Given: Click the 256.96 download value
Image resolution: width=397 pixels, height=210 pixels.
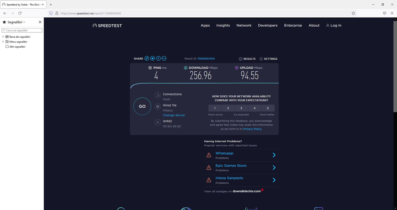Looking at the screenshot, I should tap(201, 75).
